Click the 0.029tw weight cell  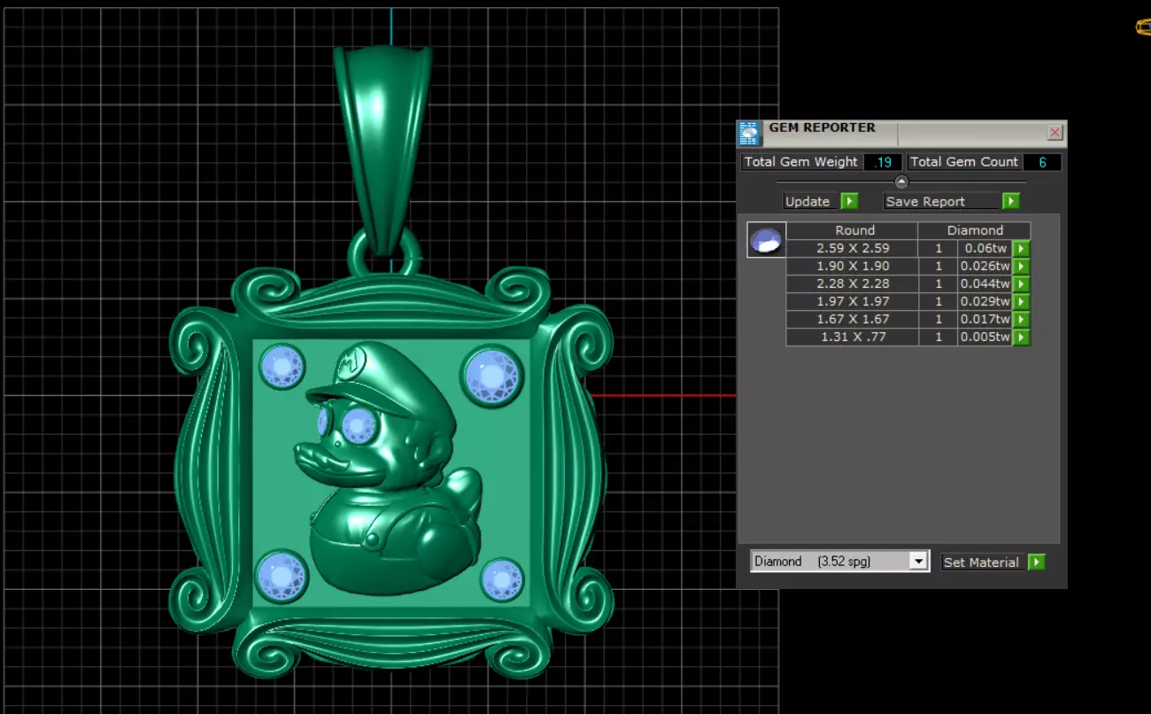point(985,301)
